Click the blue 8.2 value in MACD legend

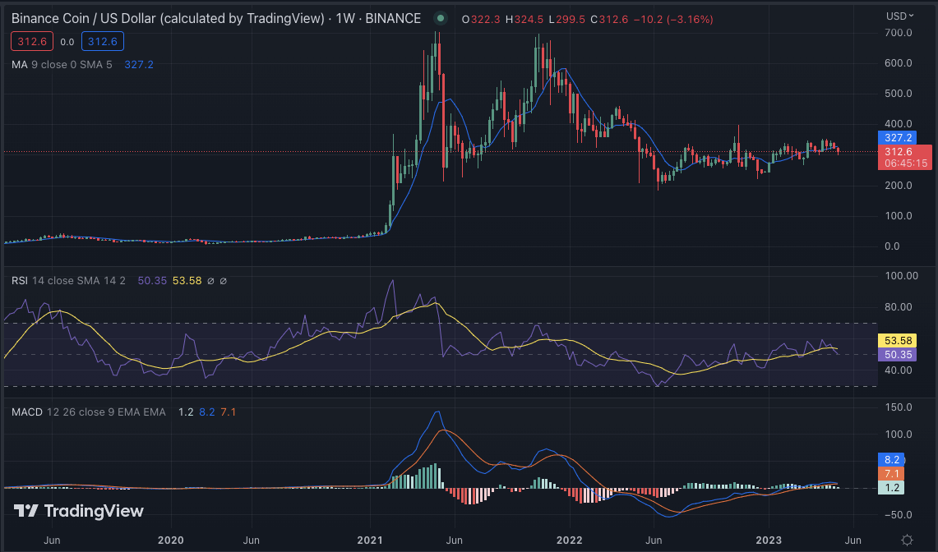tap(207, 412)
